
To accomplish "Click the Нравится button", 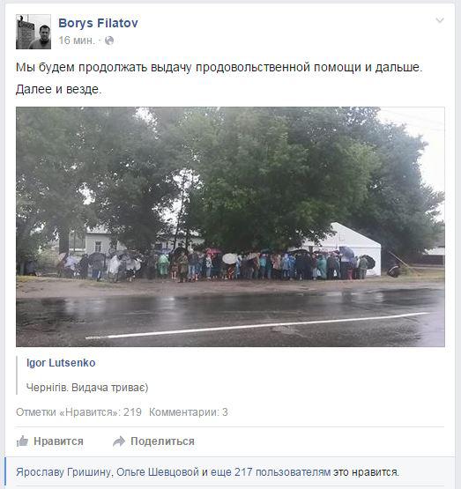I will [x=50, y=441].
